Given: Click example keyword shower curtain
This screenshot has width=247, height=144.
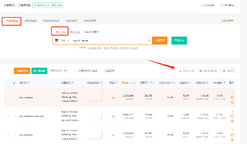Looking at the screenshot, I should pos(129,48).
